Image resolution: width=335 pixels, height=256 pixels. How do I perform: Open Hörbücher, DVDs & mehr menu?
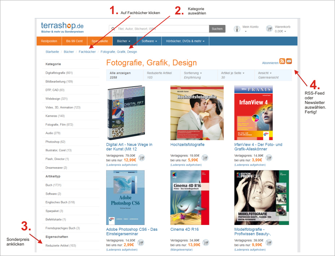coord(185,41)
